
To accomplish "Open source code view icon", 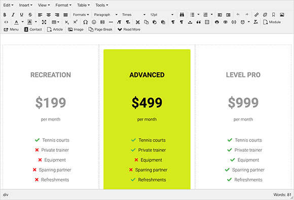I will 6,22.
